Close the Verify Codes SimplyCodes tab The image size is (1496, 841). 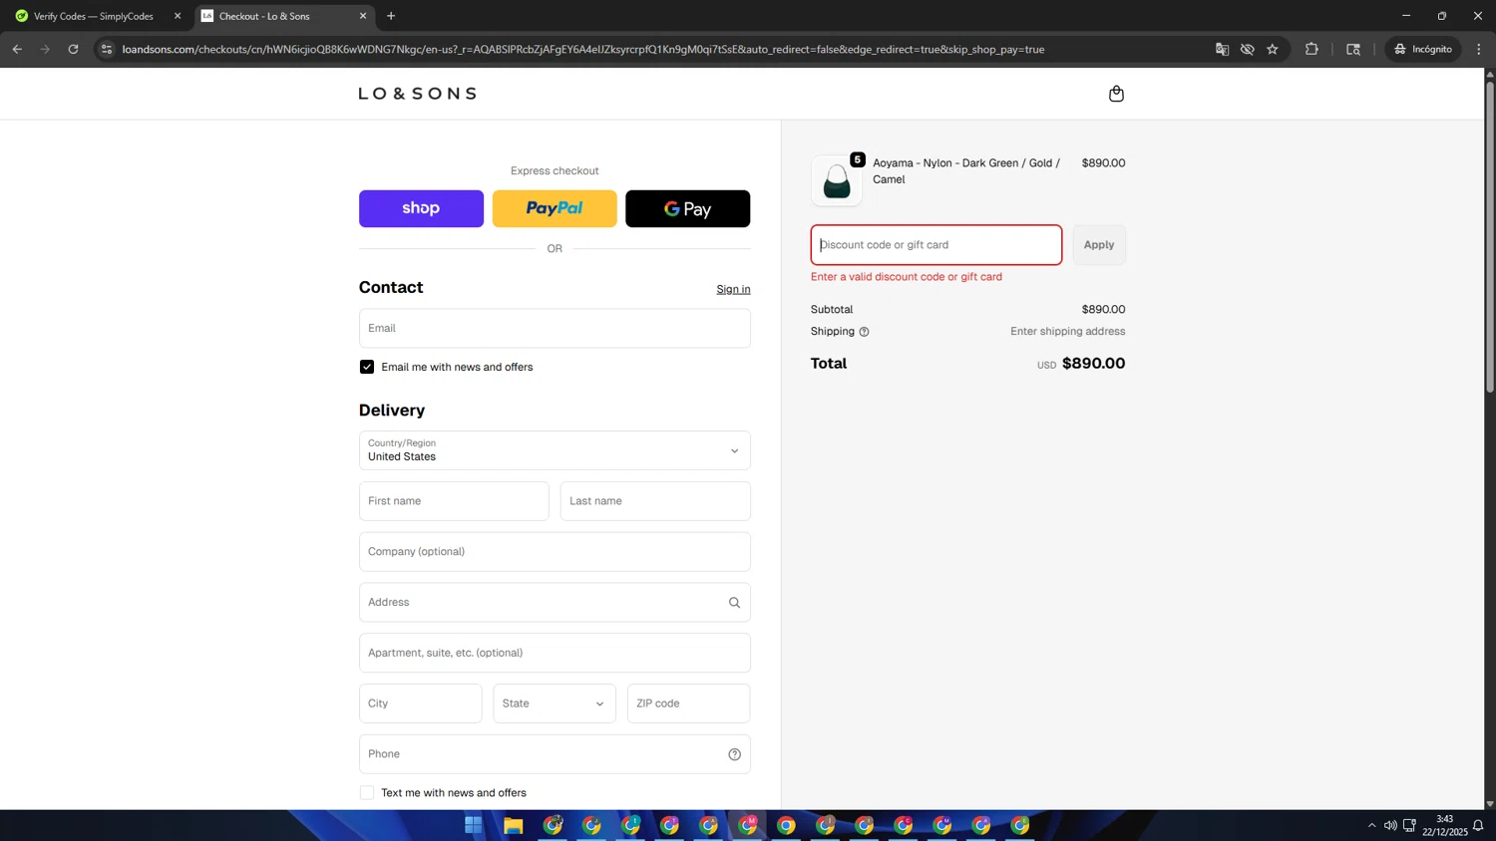[x=178, y=16]
